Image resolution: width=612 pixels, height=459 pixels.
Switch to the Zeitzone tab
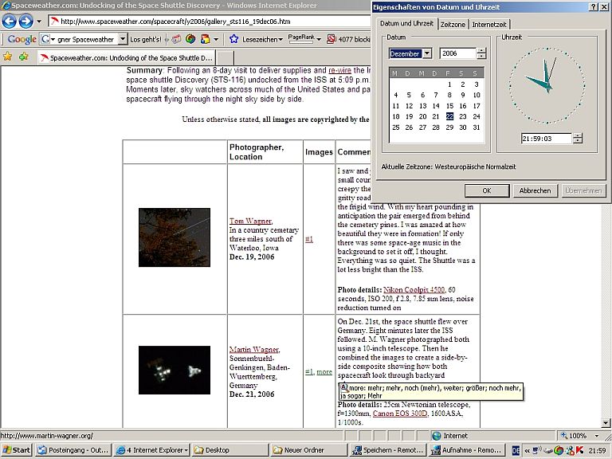[453, 25]
